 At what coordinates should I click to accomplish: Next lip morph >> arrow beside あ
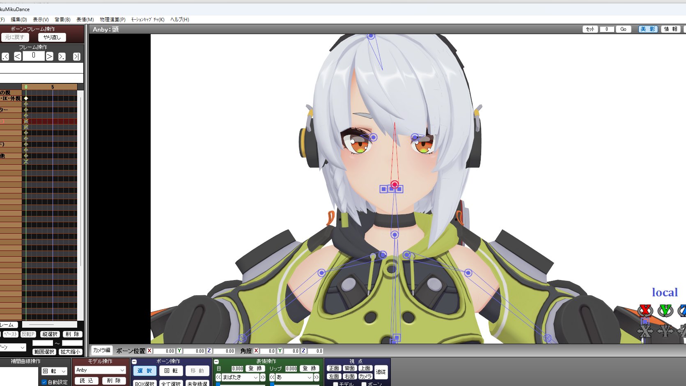[x=317, y=377]
